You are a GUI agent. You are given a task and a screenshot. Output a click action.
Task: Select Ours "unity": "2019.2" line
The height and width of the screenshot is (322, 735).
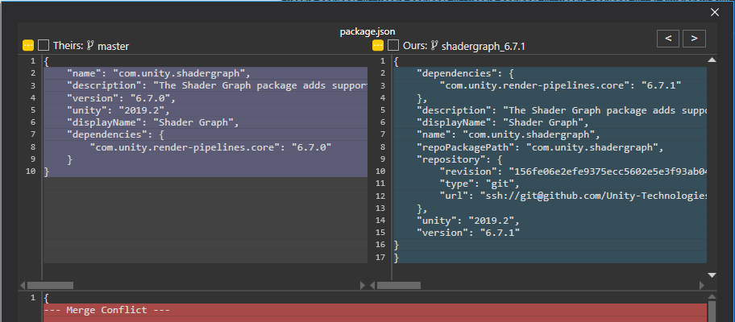(x=550, y=220)
